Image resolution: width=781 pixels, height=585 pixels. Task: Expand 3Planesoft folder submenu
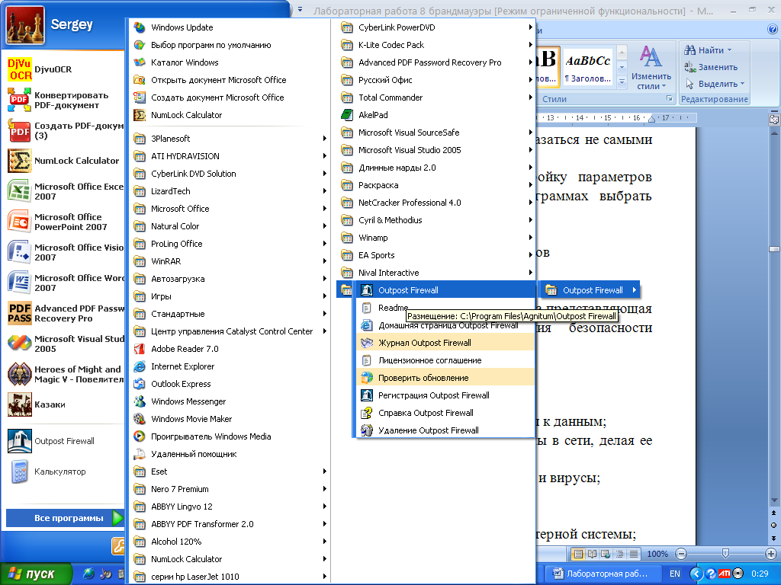pos(230,139)
